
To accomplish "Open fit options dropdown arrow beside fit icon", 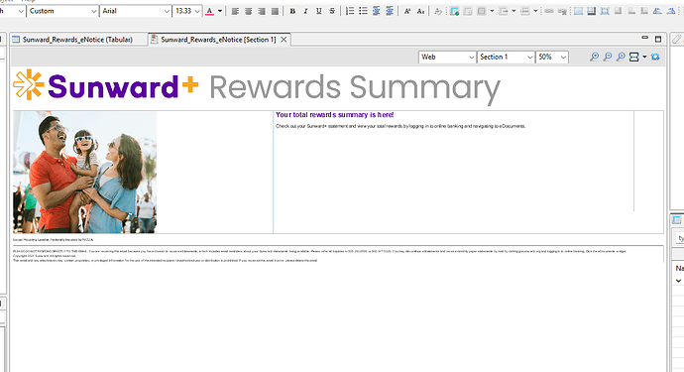I will click(644, 57).
